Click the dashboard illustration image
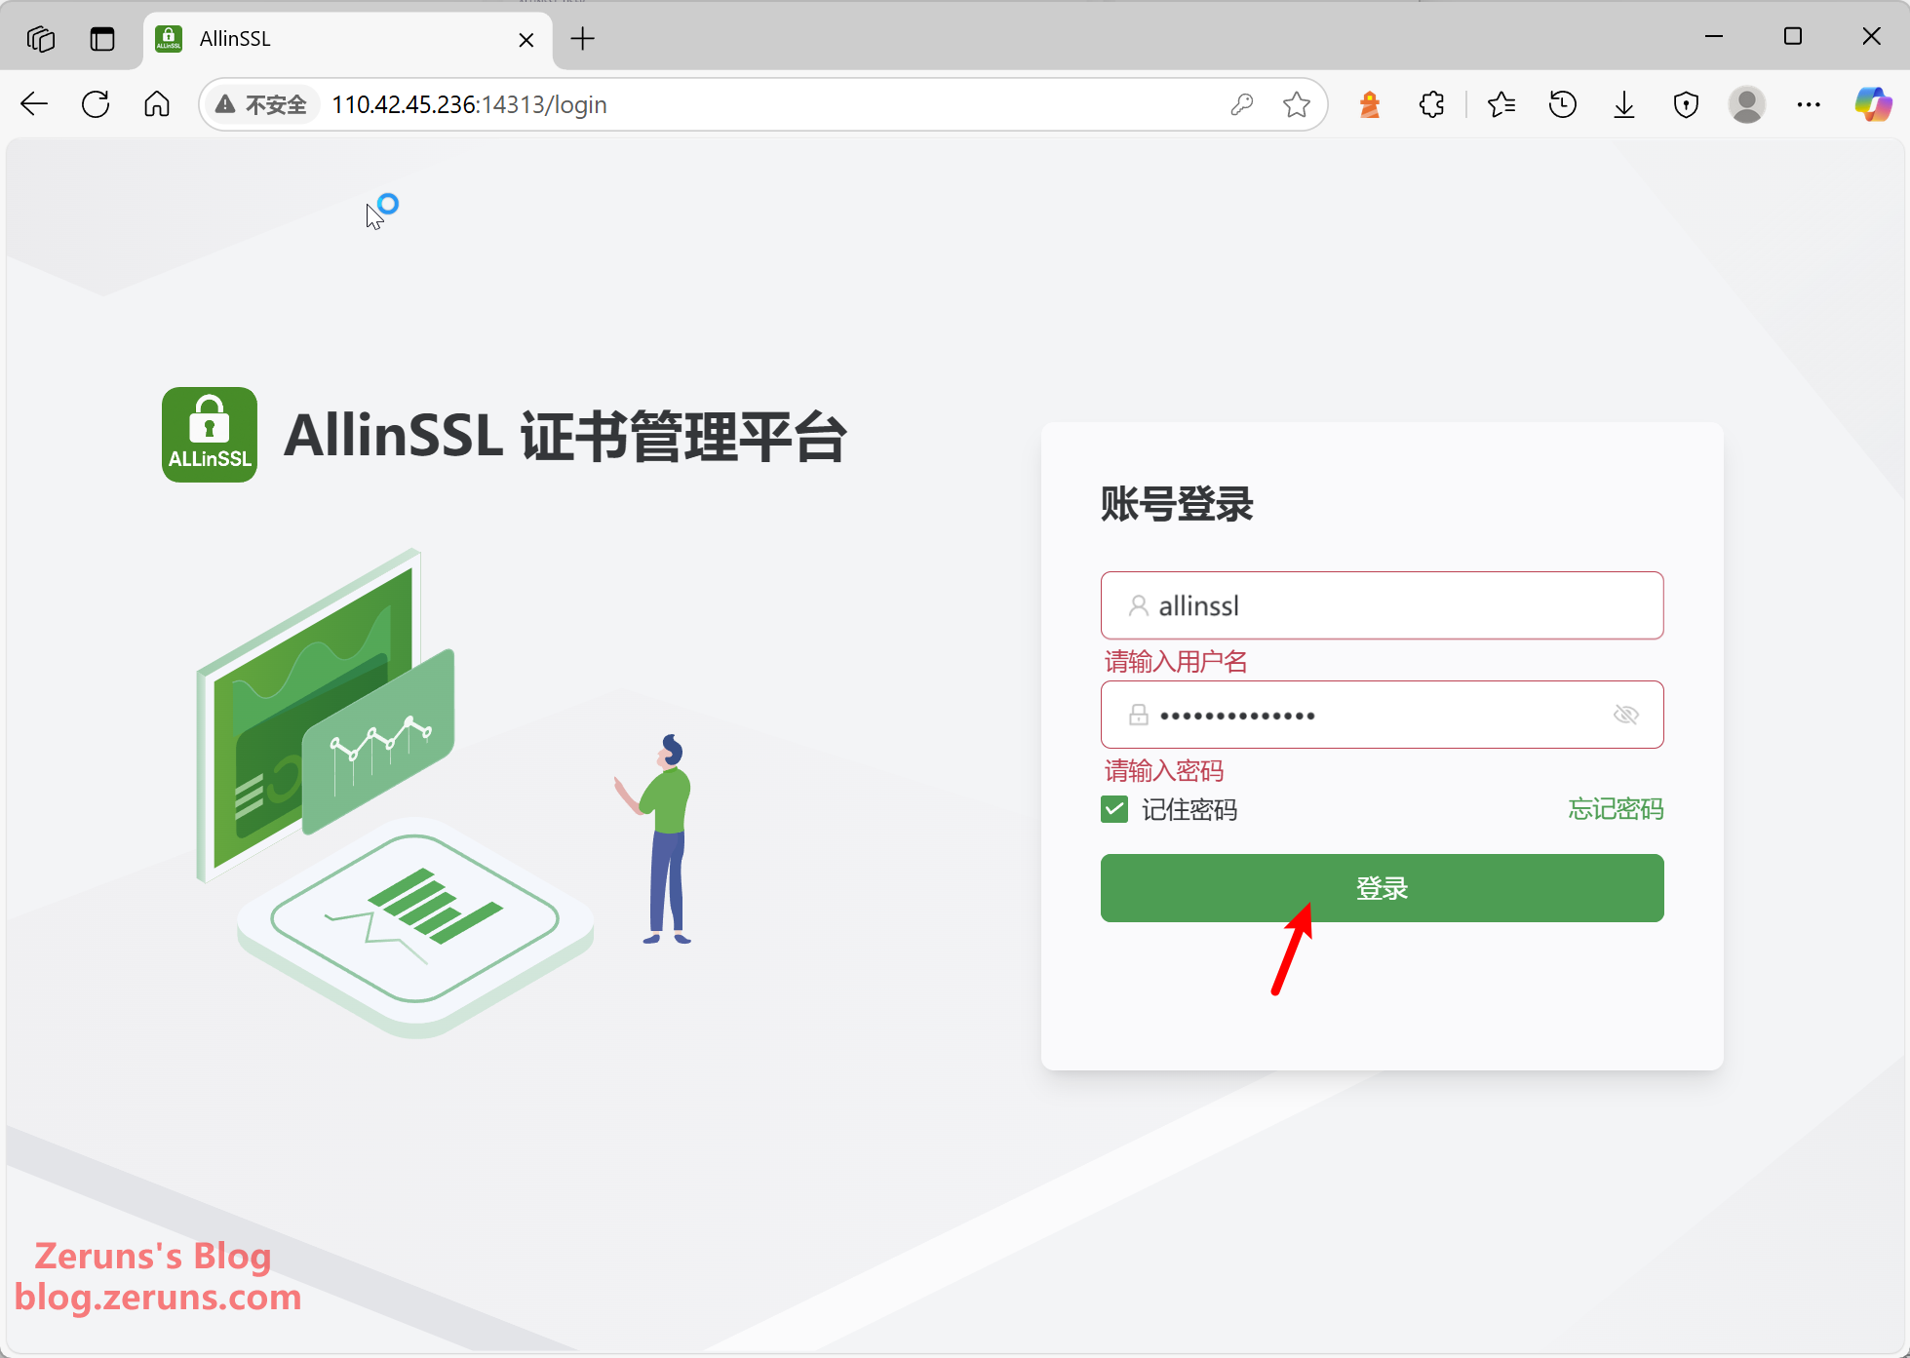The height and width of the screenshot is (1358, 1910). click(445, 793)
